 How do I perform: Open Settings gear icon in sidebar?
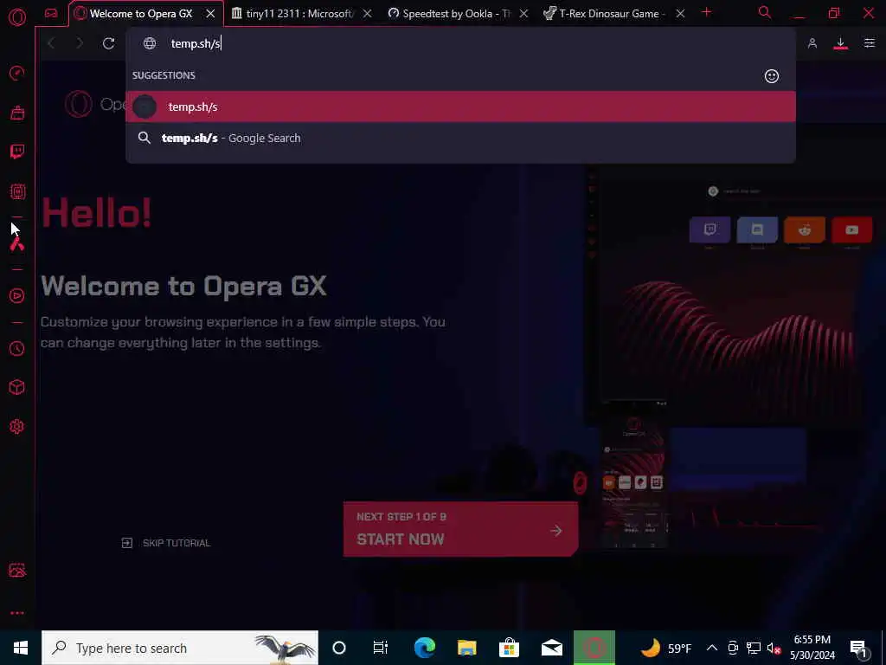coord(17,426)
